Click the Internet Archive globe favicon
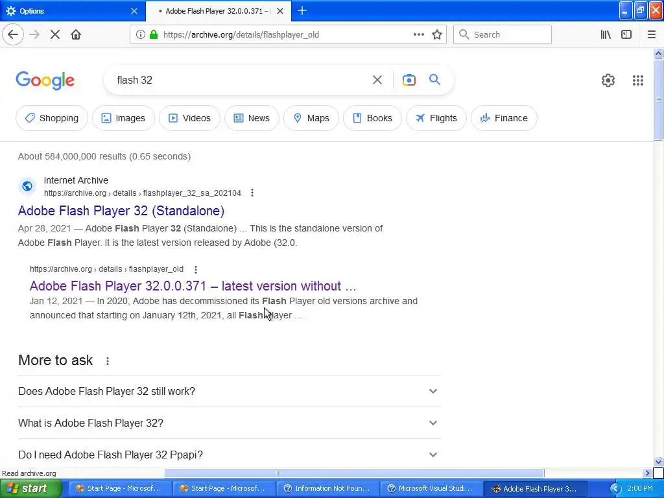Viewport: 664px width, 498px height. [27, 186]
